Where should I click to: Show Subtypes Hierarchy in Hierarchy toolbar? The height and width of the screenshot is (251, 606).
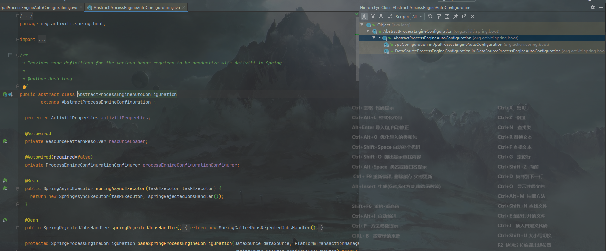pos(381,16)
